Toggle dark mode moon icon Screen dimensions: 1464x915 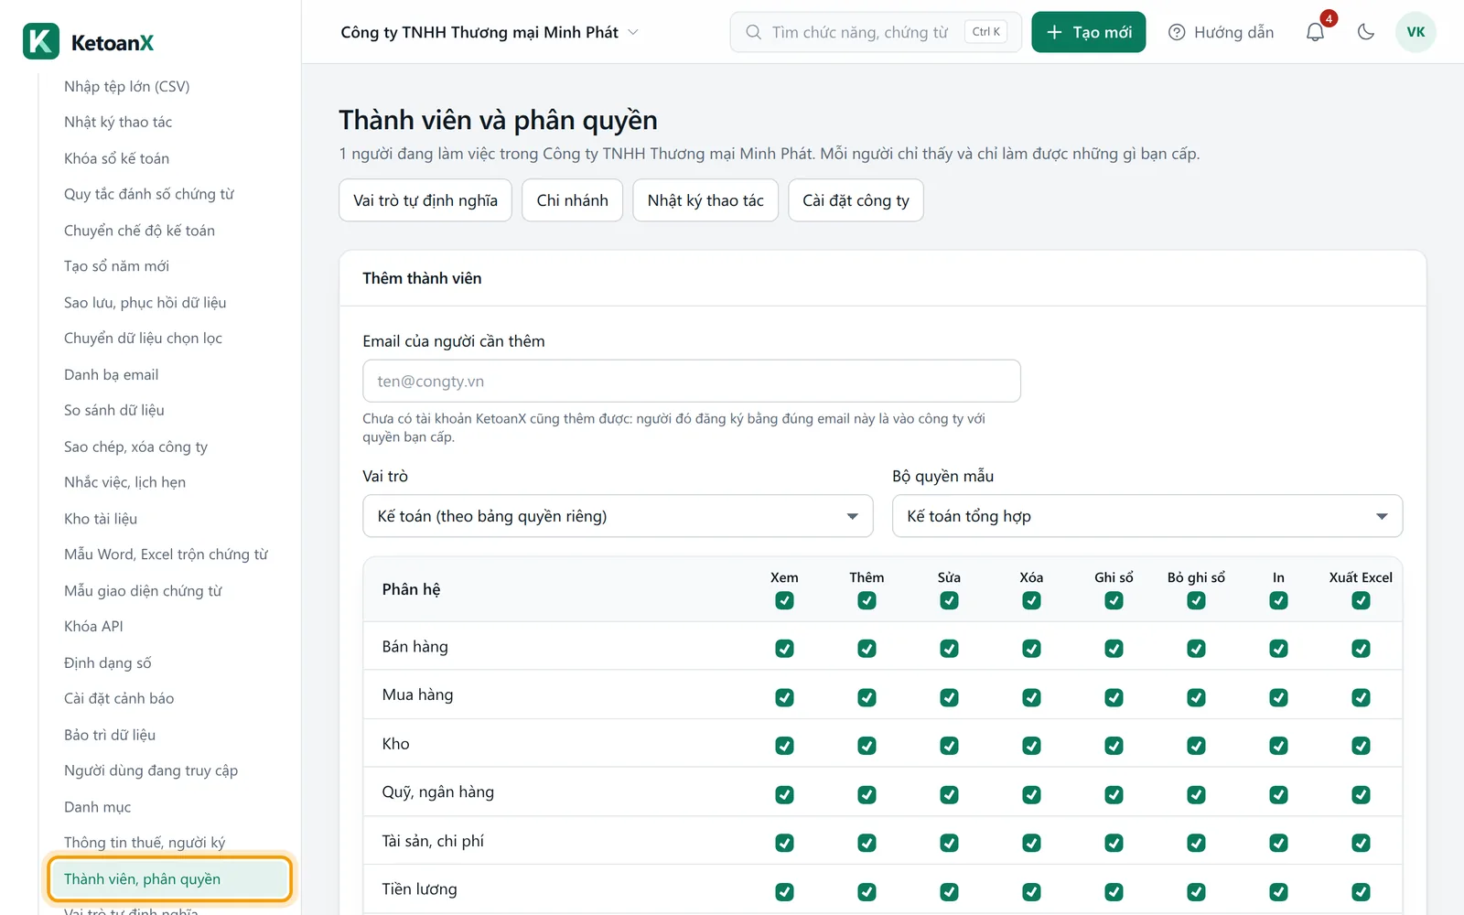click(x=1366, y=32)
